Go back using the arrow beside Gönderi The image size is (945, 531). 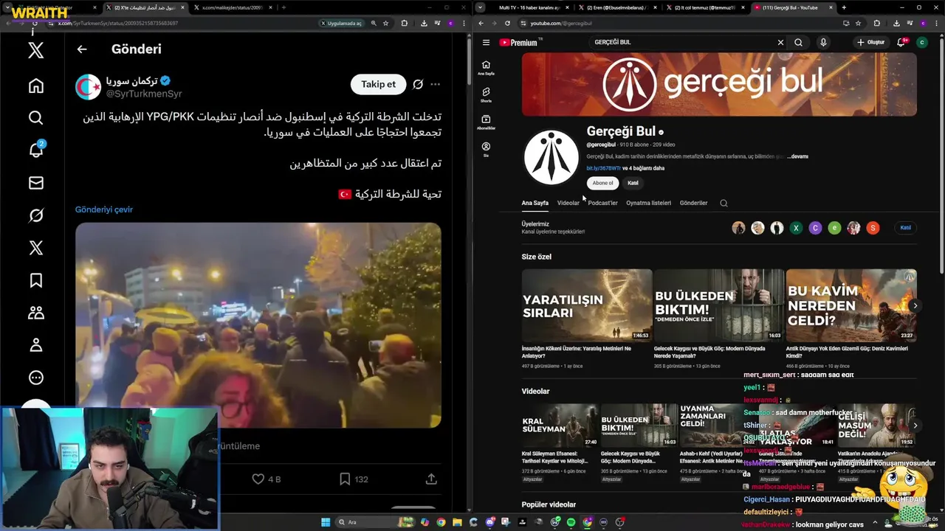pos(82,49)
